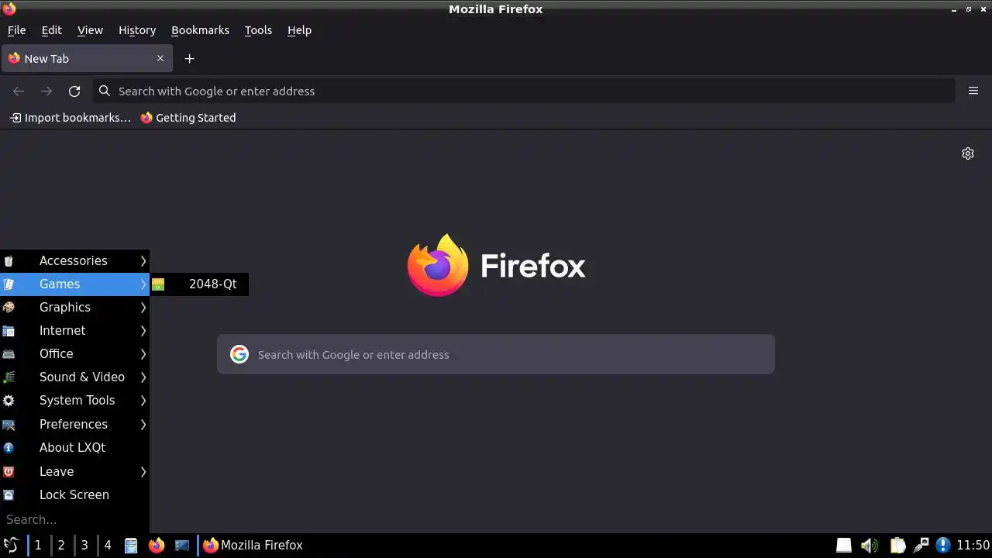
Task: Expand the Leave submenu arrow
Action: point(143,471)
